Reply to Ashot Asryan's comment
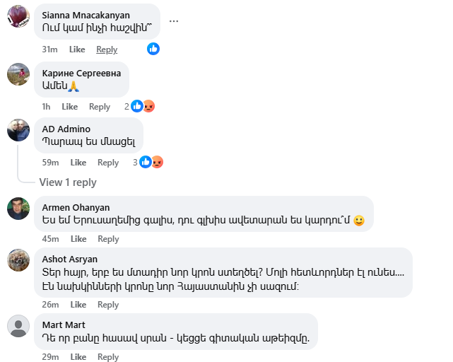Image resolution: width=453 pixels, height=362 pixels. click(107, 305)
